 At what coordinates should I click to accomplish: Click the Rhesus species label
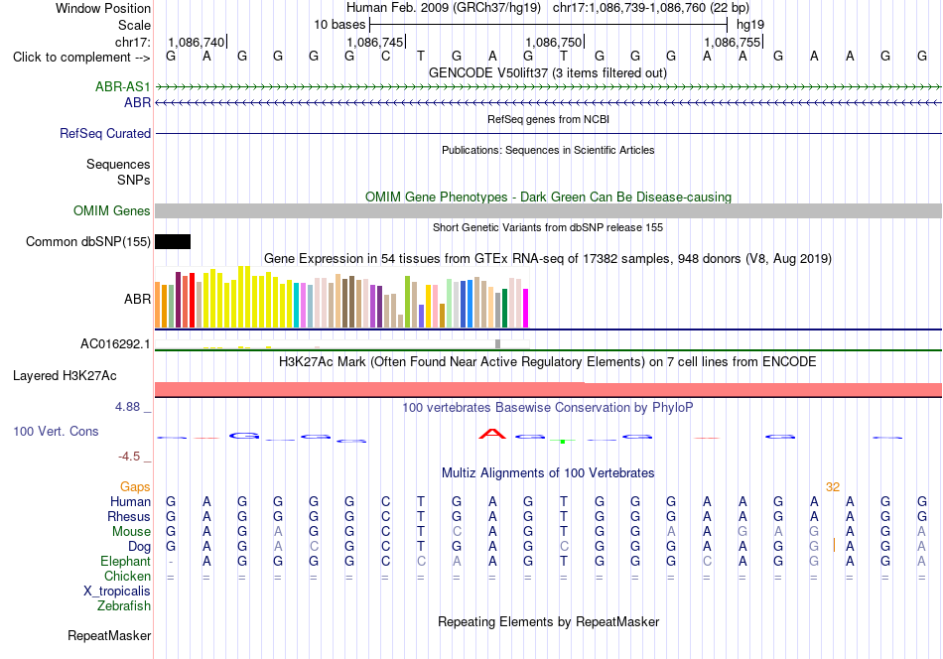pos(129,516)
